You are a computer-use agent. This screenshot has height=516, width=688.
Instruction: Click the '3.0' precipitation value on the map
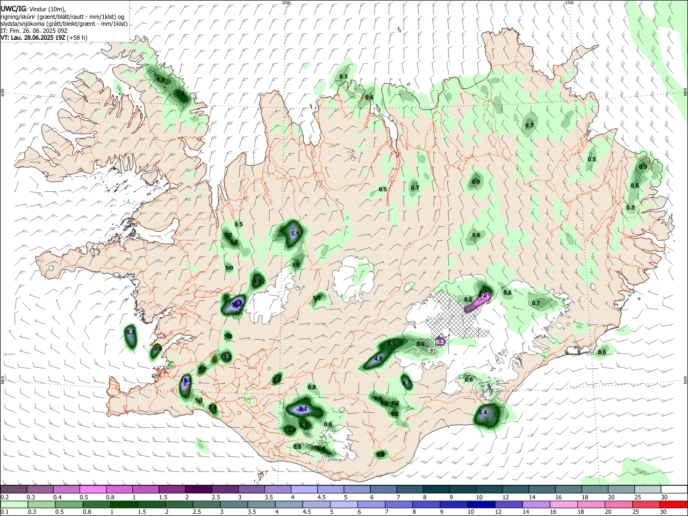point(257,282)
